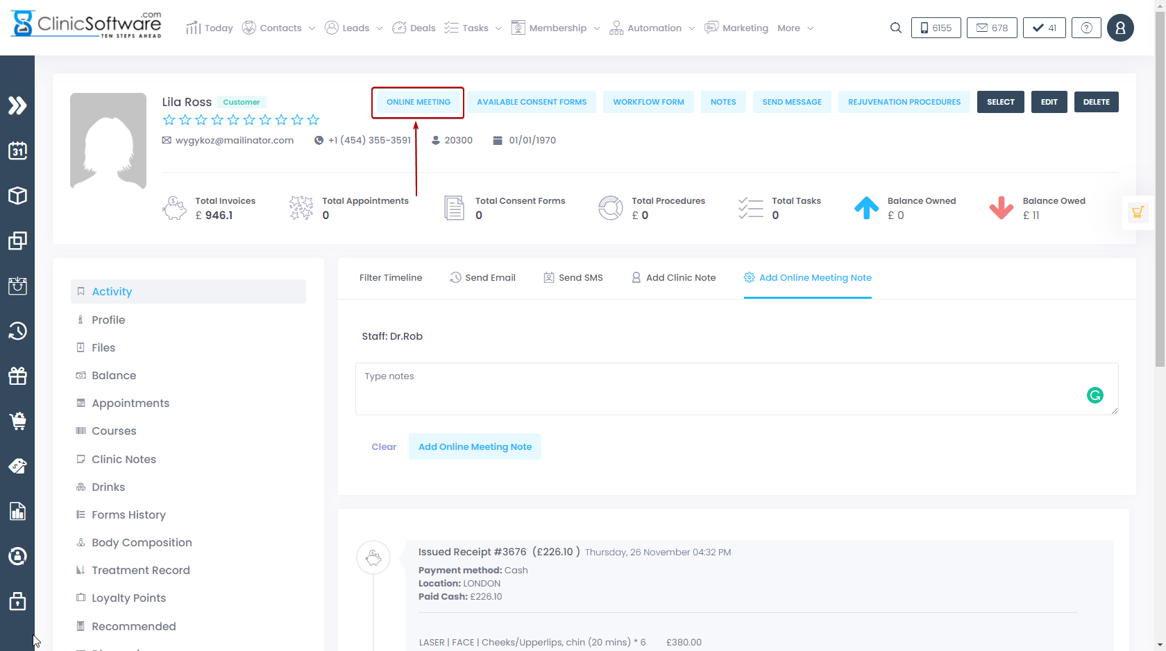Switch to Add Clinic Note tab
Image resolution: width=1166 pixels, height=651 pixels.
tap(673, 277)
